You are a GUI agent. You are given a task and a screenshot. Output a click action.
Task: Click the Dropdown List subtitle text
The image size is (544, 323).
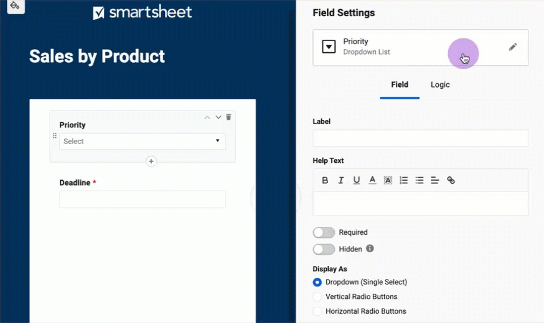[367, 52]
